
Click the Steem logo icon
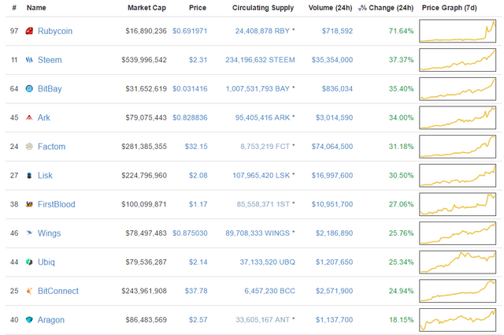[29, 60]
